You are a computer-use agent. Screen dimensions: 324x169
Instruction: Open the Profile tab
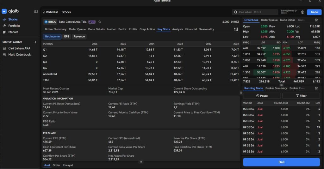pyautogui.click(x=133, y=29)
